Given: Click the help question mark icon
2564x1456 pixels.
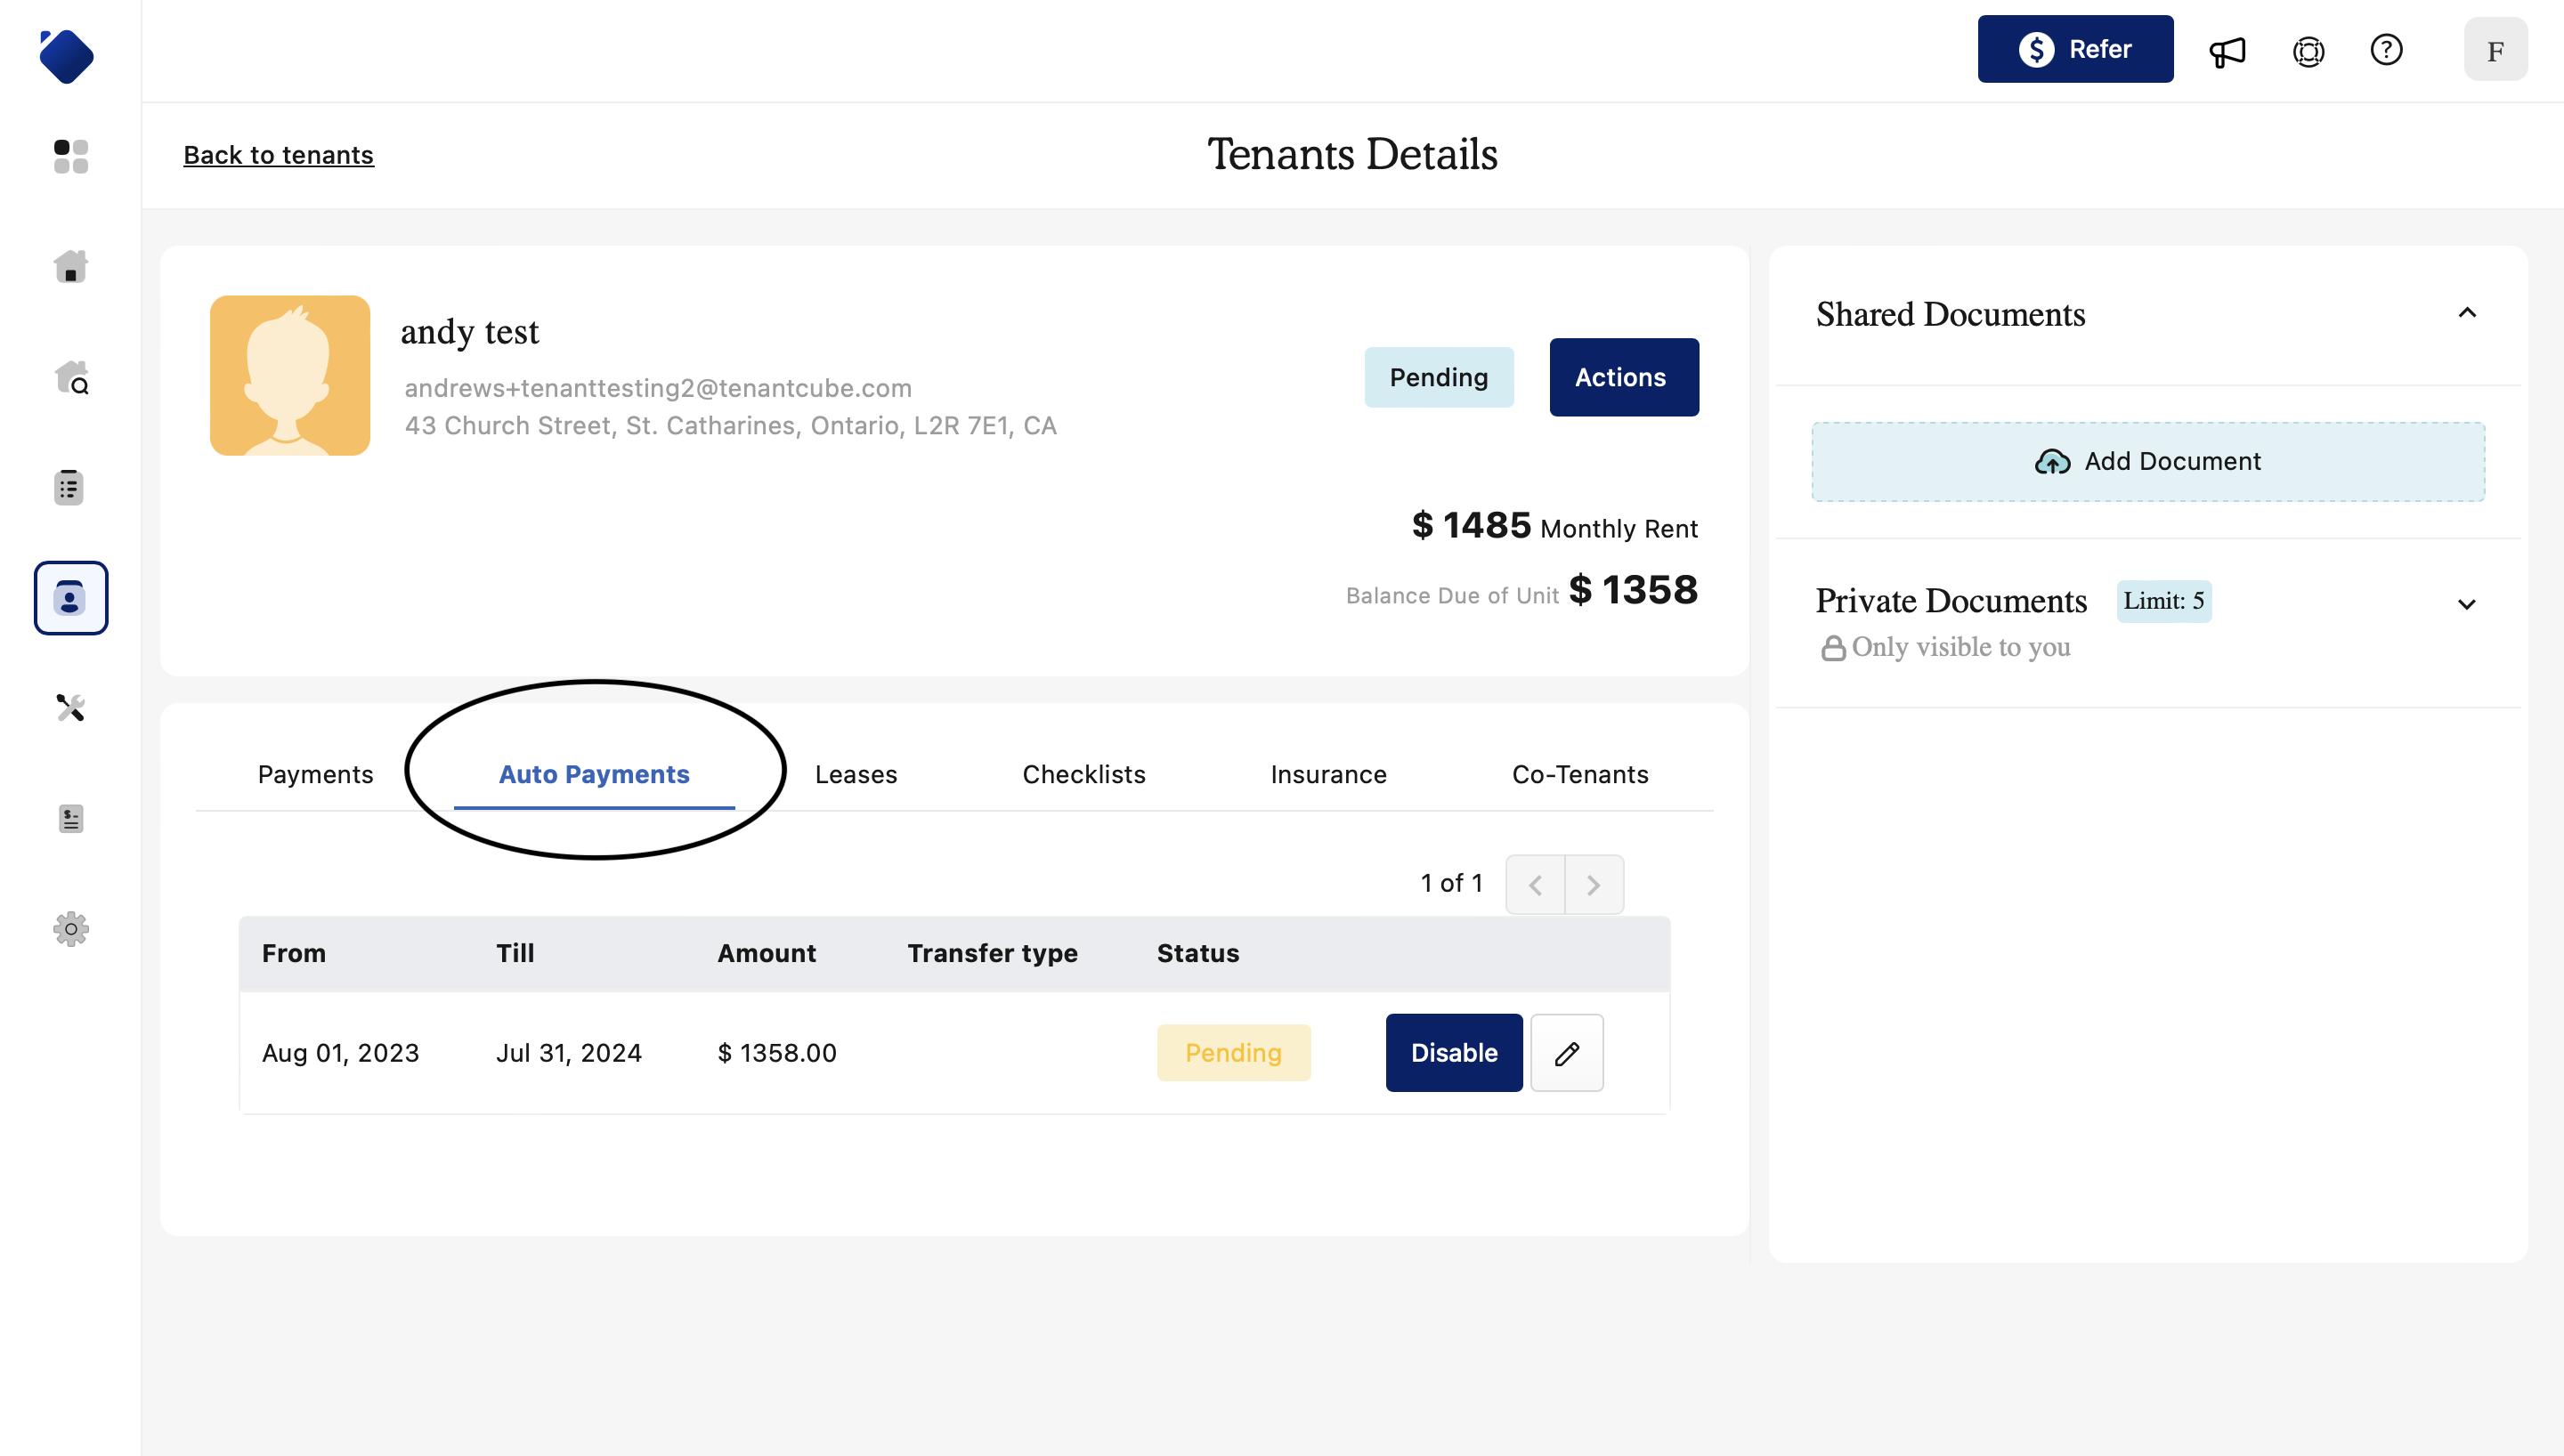Looking at the screenshot, I should click(2386, 50).
